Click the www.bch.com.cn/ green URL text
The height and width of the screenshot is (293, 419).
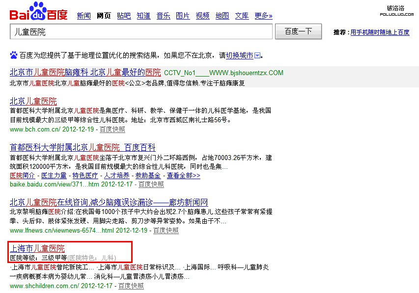[35, 129]
